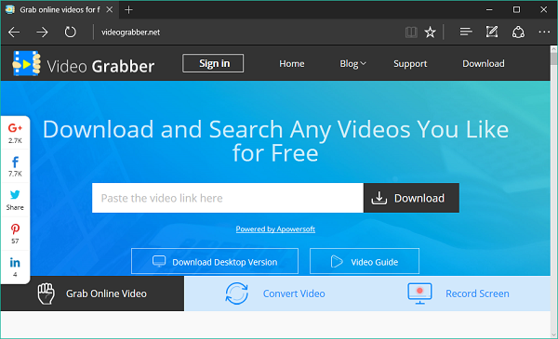This screenshot has height=339, width=558.
Task: Click Download Desktop Version button
Action: pyautogui.click(x=215, y=261)
